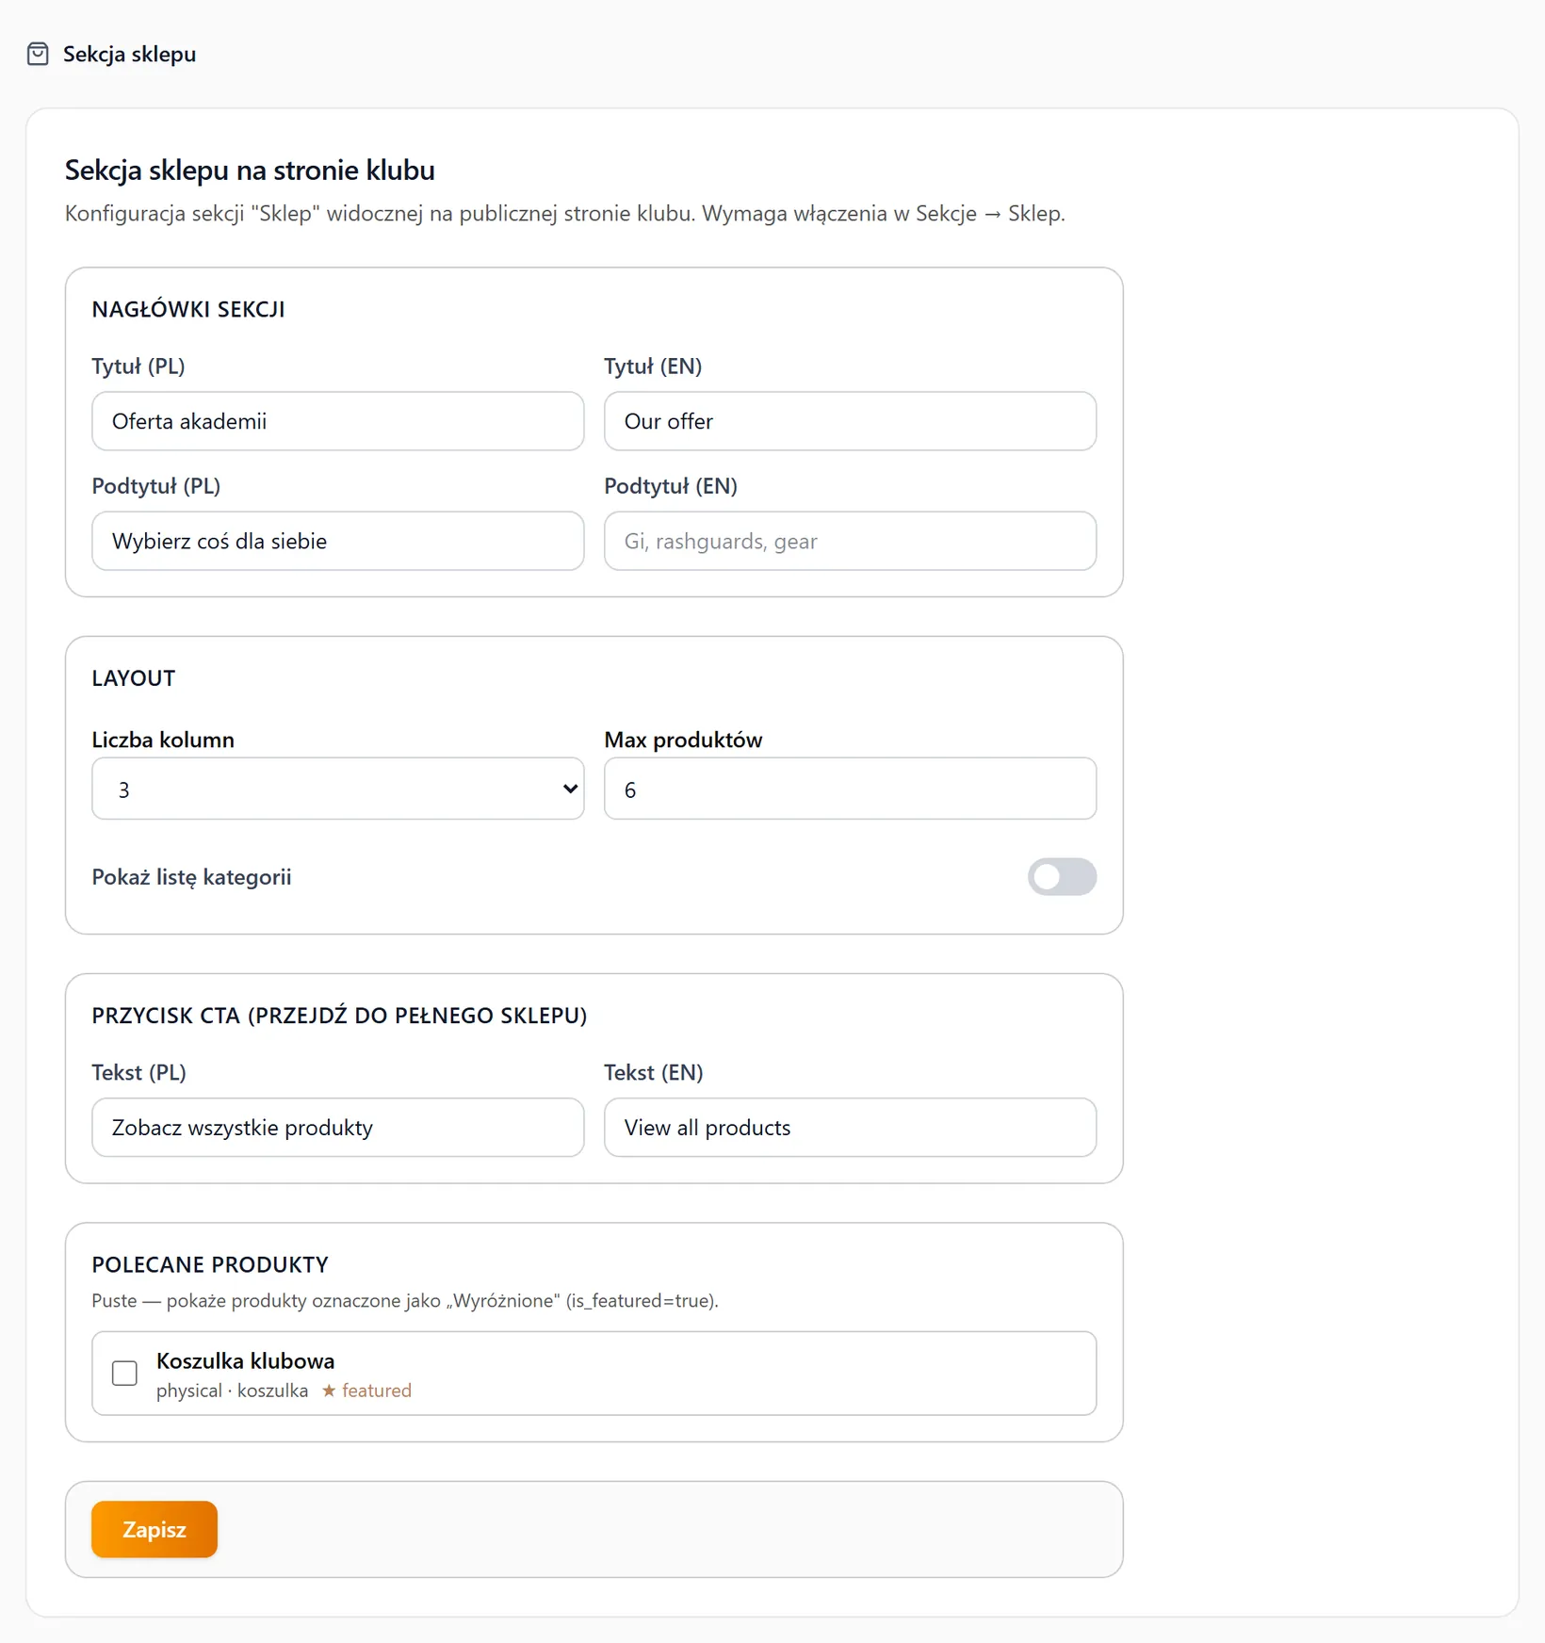Click the Tytuł (EN) label
Screen dimensions: 1545x1643
(x=653, y=366)
